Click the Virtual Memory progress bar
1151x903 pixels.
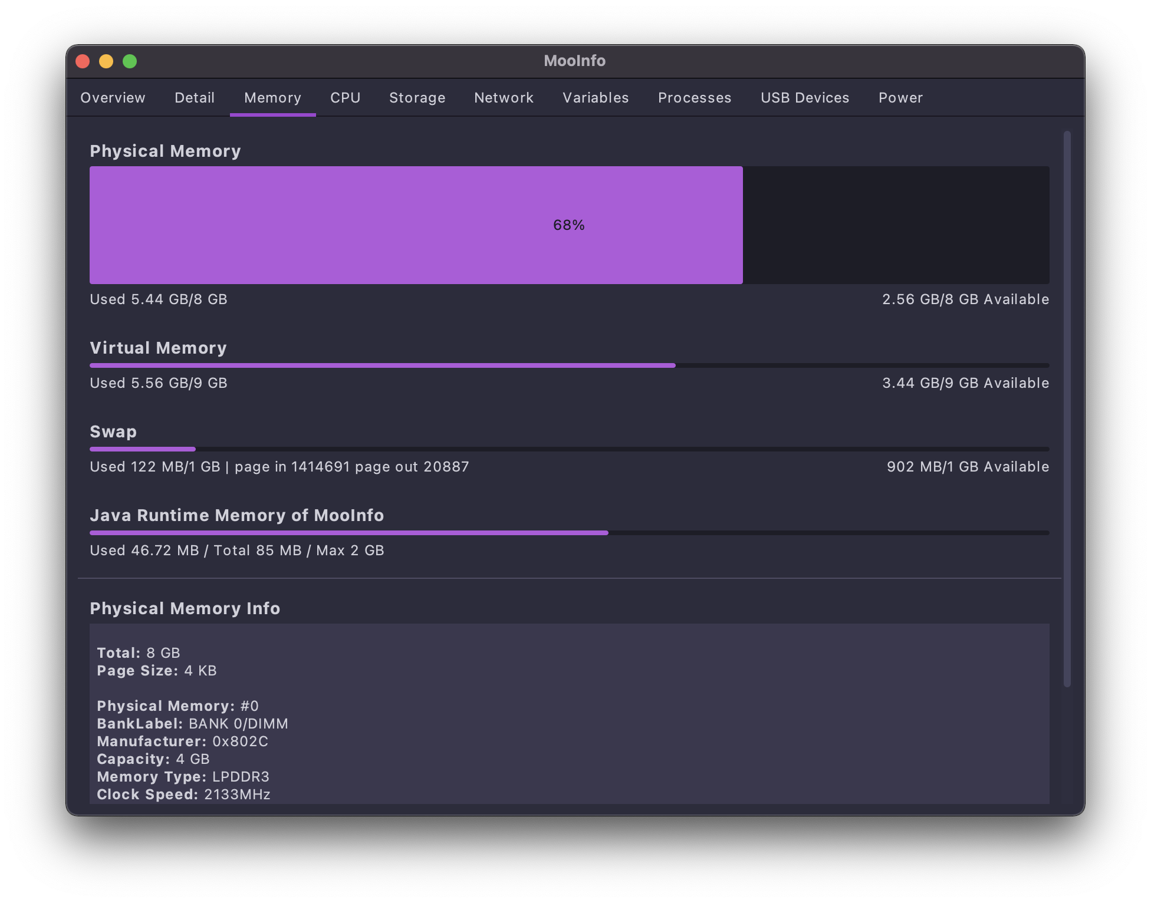click(569, 365)
